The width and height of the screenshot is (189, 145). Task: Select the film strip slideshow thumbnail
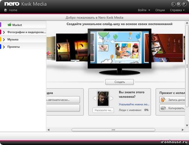(163, 48)
